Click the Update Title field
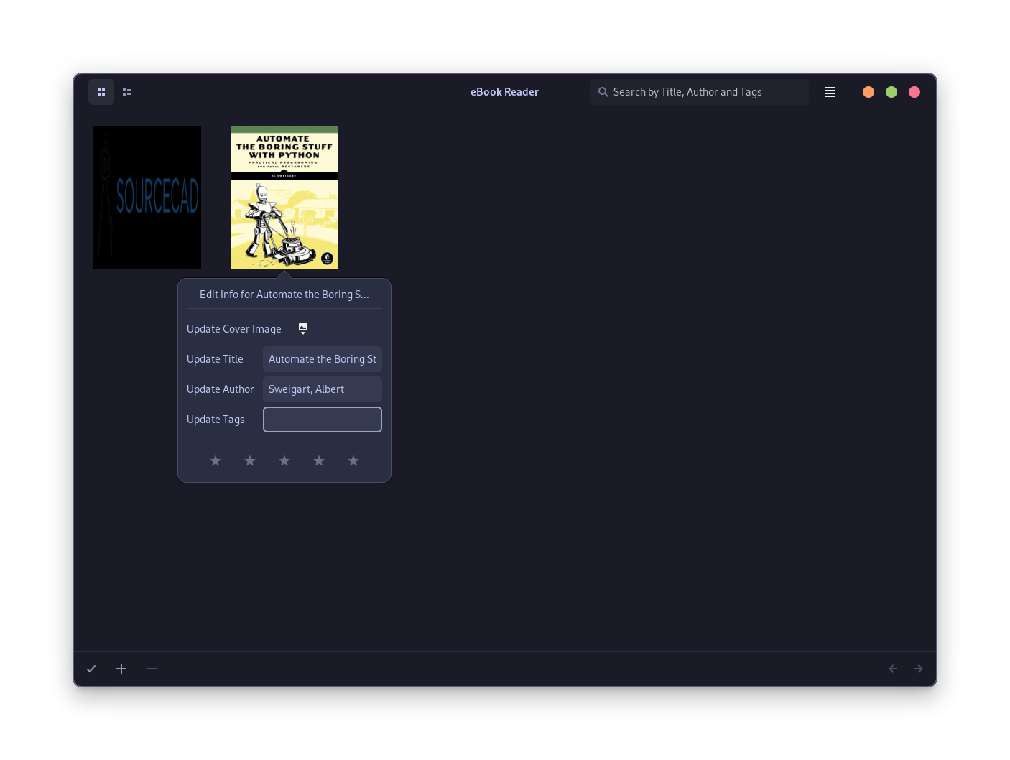The width and height of the screenshot is (1010, 760). pyautogui.click(x=322, y=358)
